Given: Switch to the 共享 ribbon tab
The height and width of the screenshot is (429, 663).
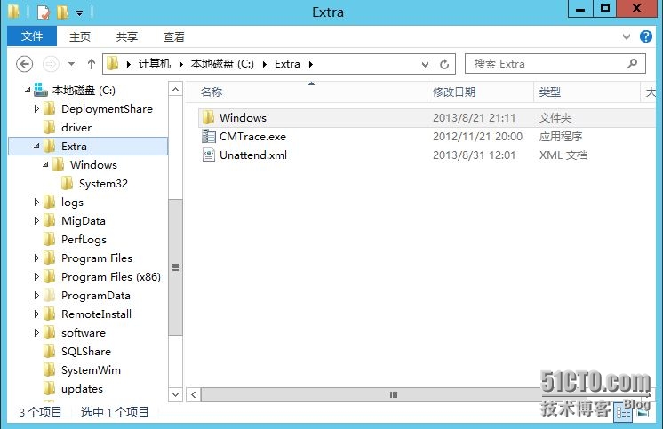Looking at the screenshot, I should [127, 36].
